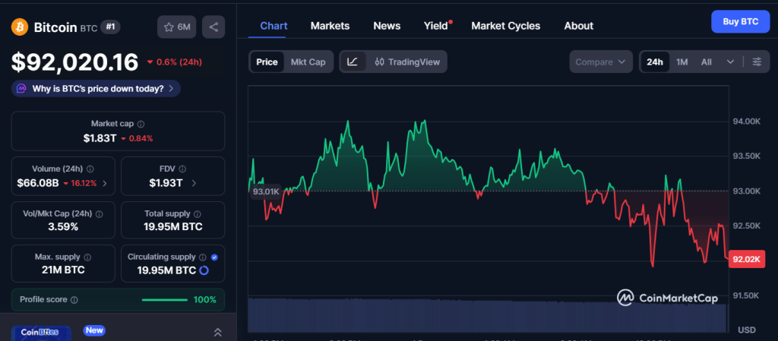
Task: Click the CoinBites thumbnail
Action: [41, 333]
